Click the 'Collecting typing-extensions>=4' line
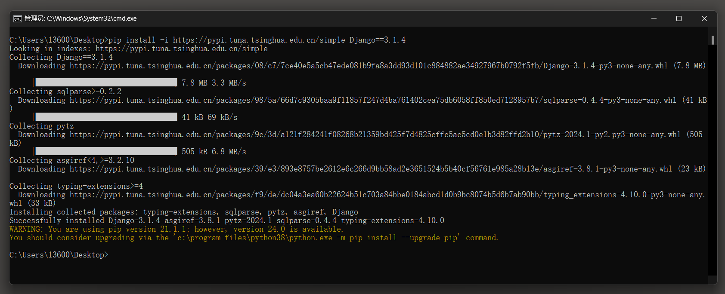Viewport: 725px width, 294px height. [x=76, y=186]
